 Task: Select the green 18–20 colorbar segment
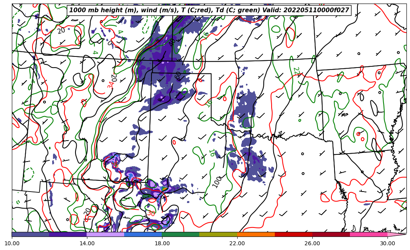coord(181,234)
